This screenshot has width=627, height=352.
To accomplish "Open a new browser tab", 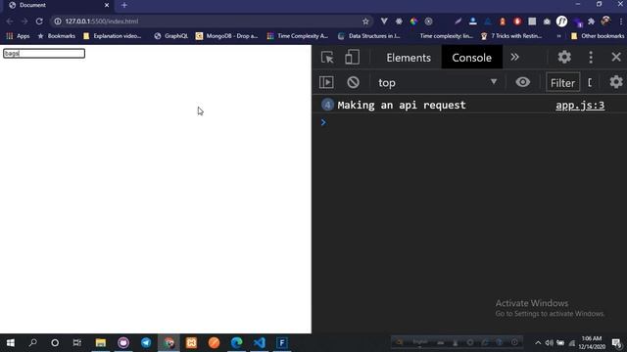I will [124, 5].
